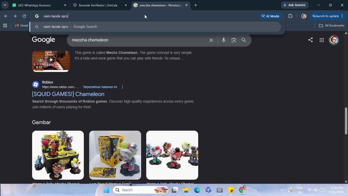Open Sticky Notes from the taskbar

(231, 190)
